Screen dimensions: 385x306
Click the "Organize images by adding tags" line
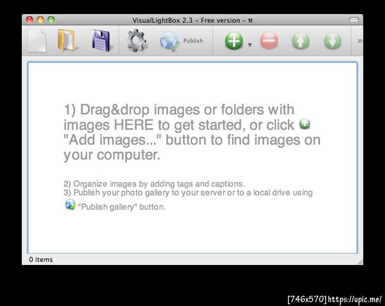pos(154,184)
